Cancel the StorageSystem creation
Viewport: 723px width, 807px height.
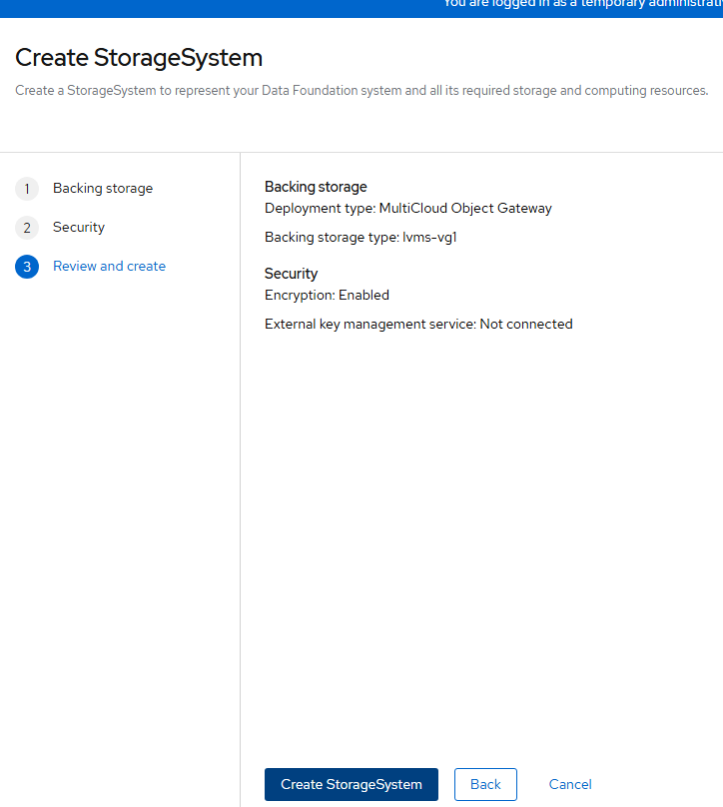569,784
